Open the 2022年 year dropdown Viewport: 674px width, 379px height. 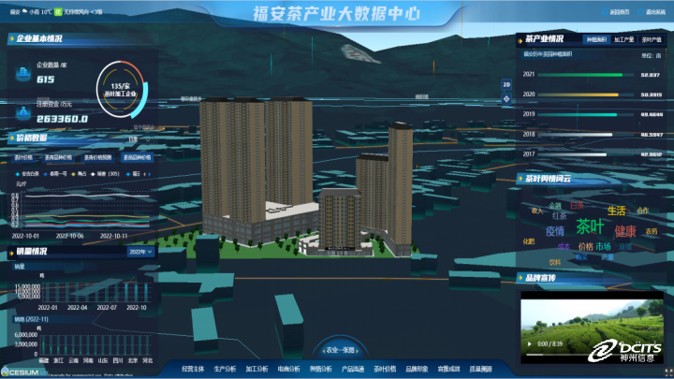pos(138,252)
